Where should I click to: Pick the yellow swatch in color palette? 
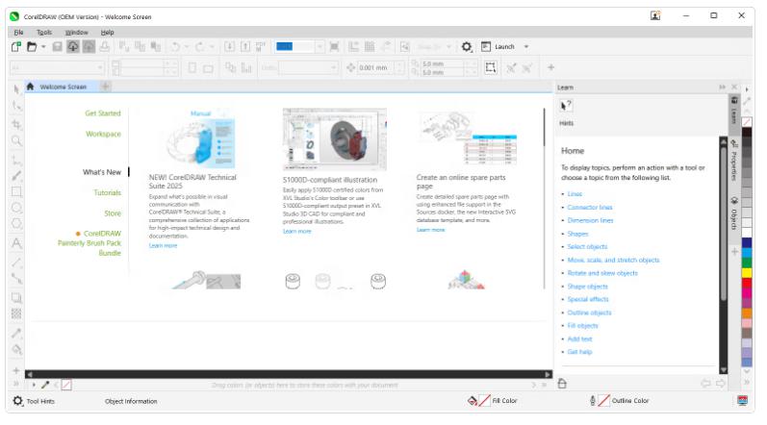747,245
